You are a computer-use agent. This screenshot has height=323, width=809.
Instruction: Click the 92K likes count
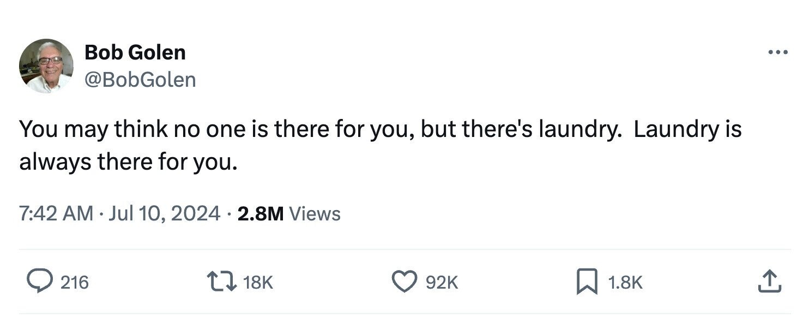(x=442, y=283)
